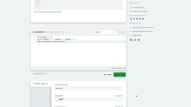The image size is (191, 107).
Task: Toggle fullscreen editor mode
Action: tap(119, 32)
